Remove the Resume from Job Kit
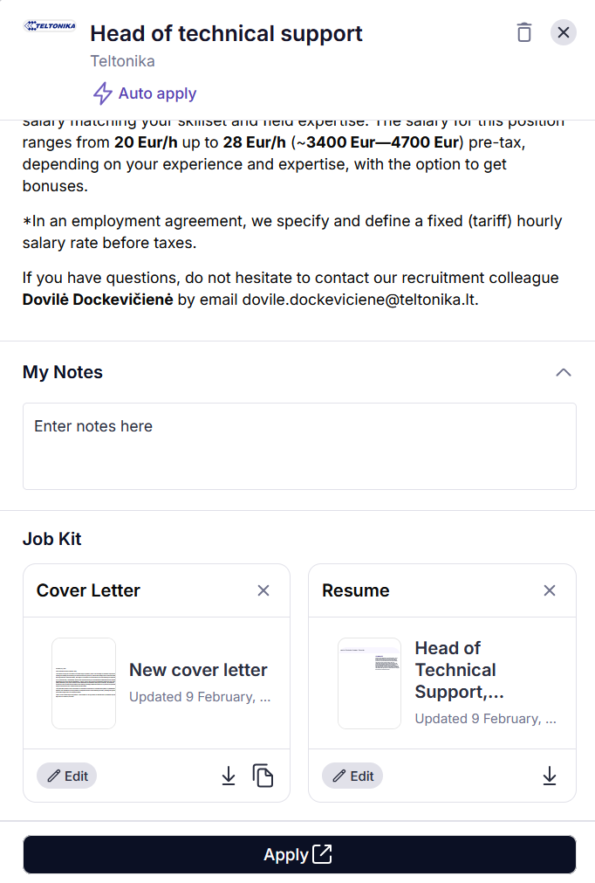The width and height of the screenshot is (595, 883). [x=550, y=590]
